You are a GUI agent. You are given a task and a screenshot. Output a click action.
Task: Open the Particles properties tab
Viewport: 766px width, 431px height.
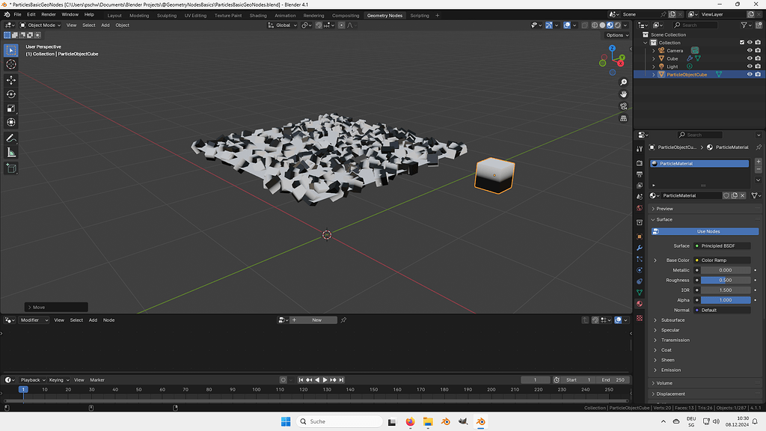640,259
